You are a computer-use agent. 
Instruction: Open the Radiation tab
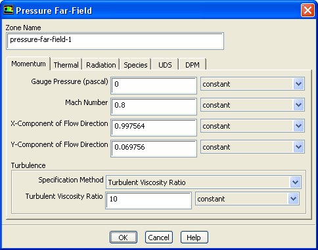(x=101, y=65)
